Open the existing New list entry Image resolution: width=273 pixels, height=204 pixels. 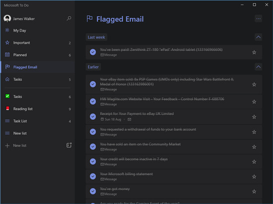click(x=38, y=133)
